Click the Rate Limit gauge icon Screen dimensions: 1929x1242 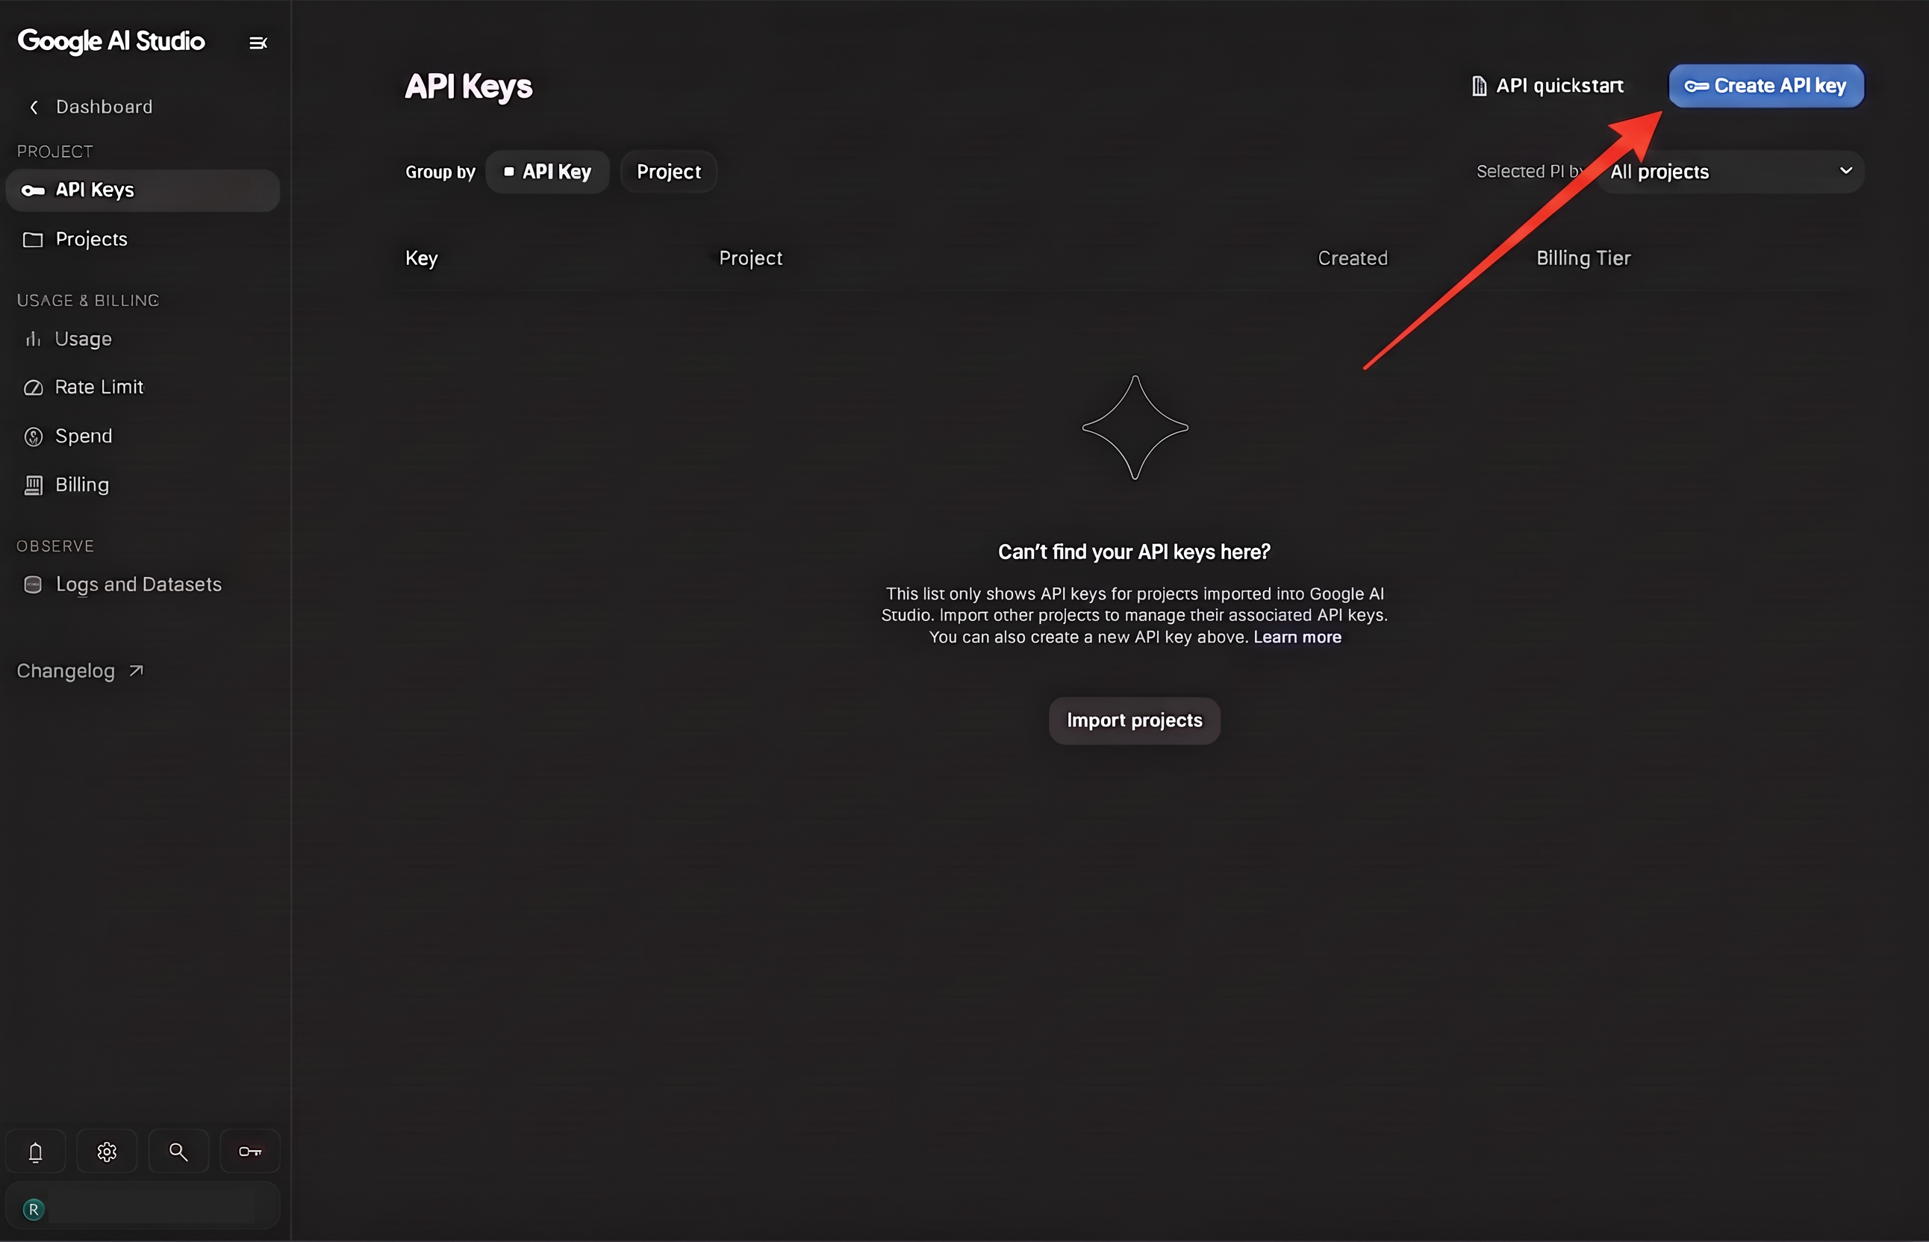coord(33,388)
